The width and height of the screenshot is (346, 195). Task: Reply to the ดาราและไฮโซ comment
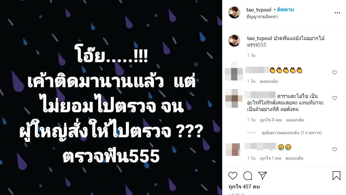pyautogui.click(x=295, y=120)
